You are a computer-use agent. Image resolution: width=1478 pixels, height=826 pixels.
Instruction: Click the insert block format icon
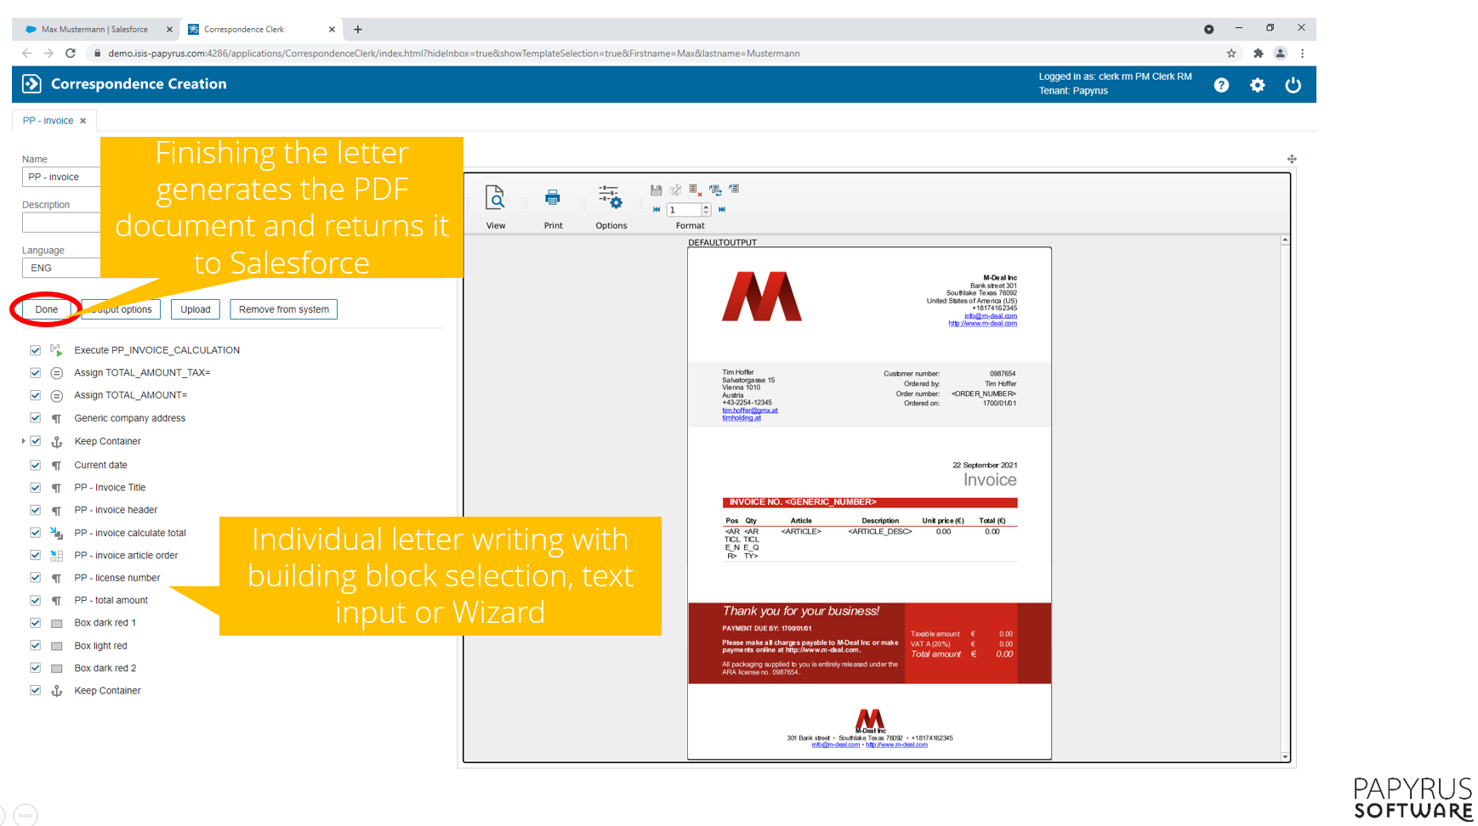734,189
